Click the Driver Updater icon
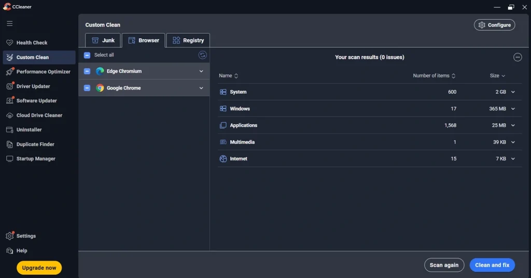Image resolution: width=531 pixels, height=278 pixels. tap(9, 86)
